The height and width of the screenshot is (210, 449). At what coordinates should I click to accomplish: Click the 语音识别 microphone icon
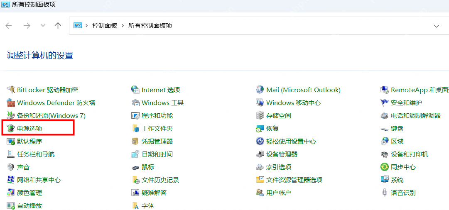pyautogui.click(x=384, y=193)
